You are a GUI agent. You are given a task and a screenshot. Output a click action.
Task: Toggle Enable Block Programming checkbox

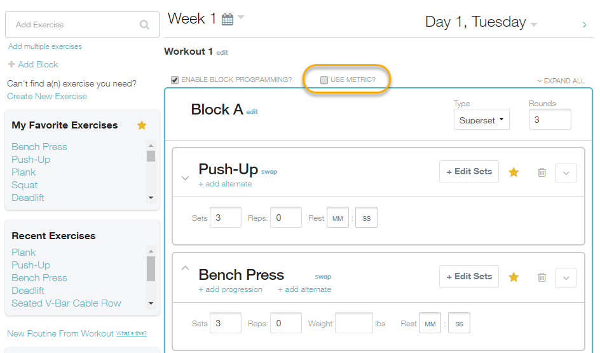point(175,80)
